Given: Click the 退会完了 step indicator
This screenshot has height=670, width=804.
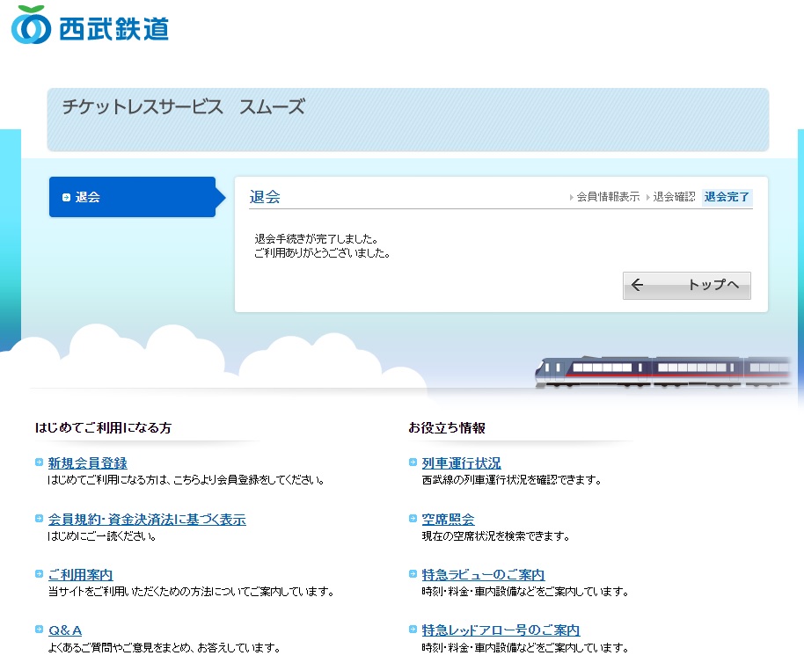Looking at the screenshot, I should coord(727,197).
